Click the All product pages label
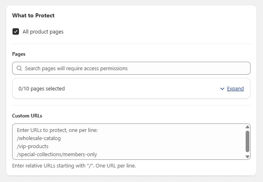Image resolution: width=263 pixels, height=182 pixels. coord(43,32)
